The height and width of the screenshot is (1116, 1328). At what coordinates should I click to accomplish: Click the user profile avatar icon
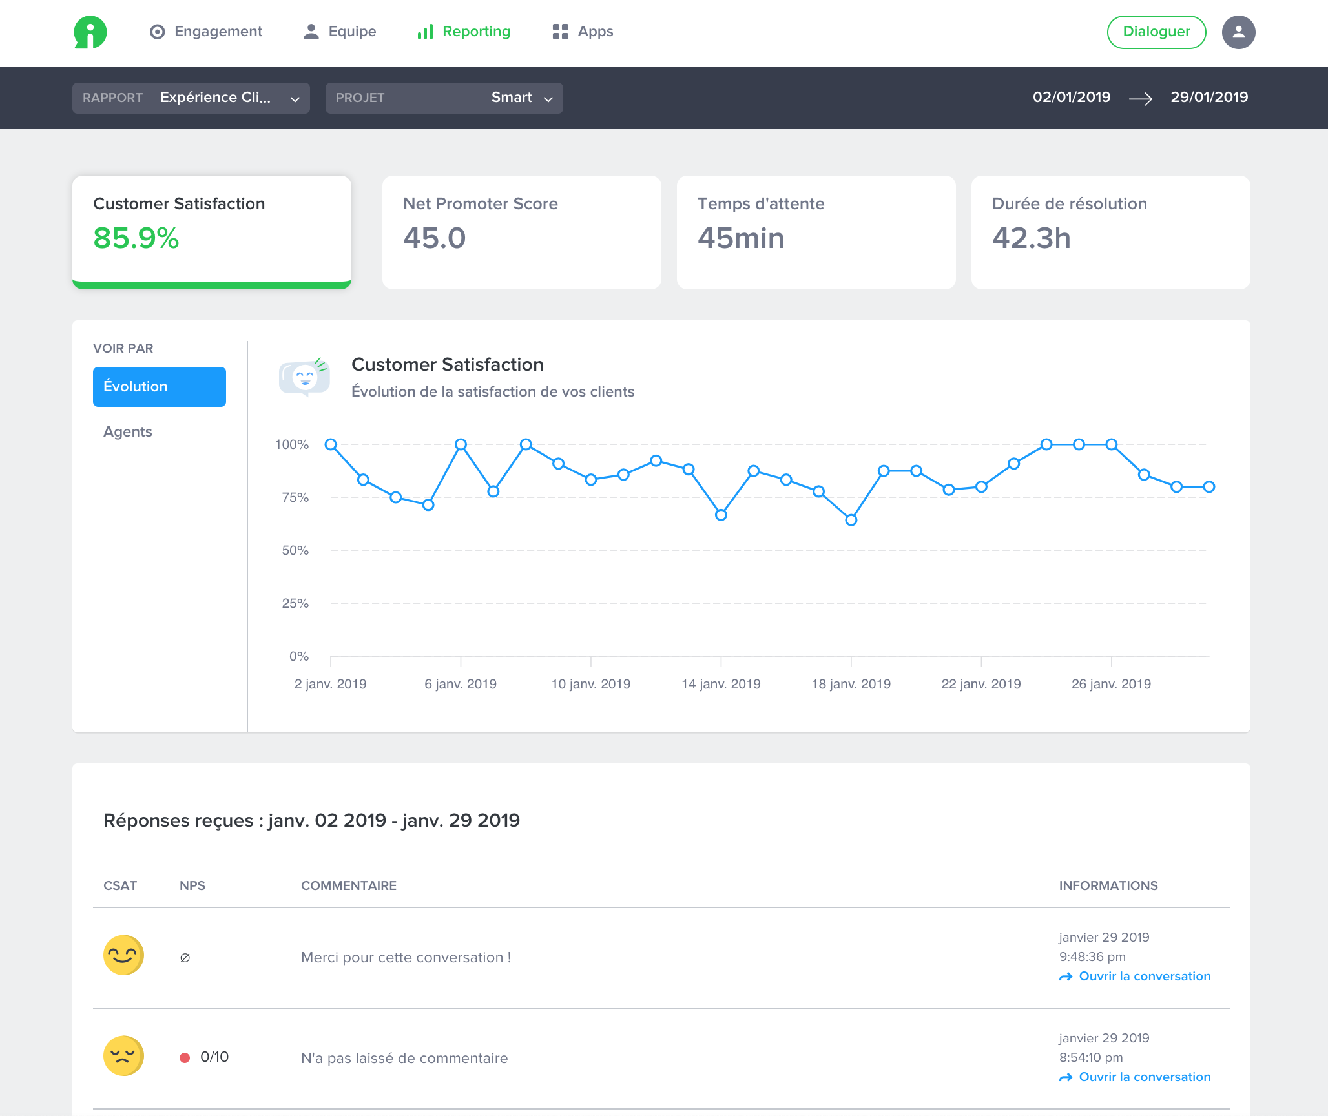click(x=1238, y=32)
